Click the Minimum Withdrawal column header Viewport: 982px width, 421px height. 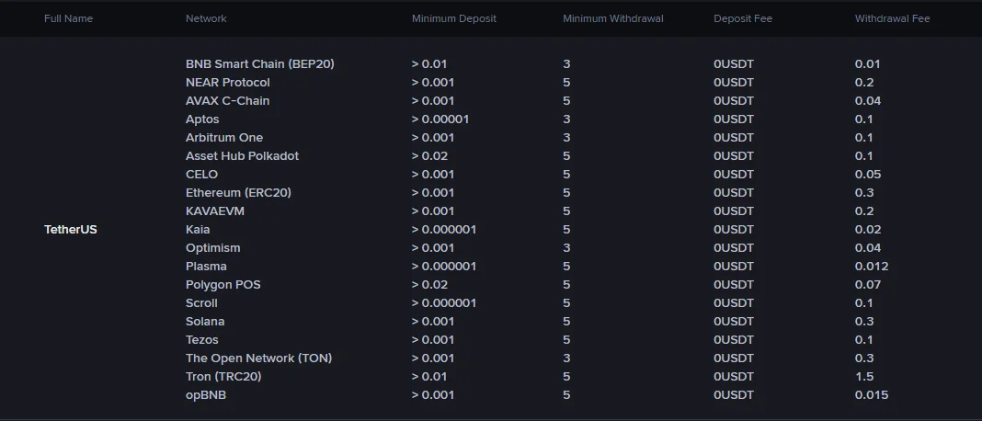613,18
